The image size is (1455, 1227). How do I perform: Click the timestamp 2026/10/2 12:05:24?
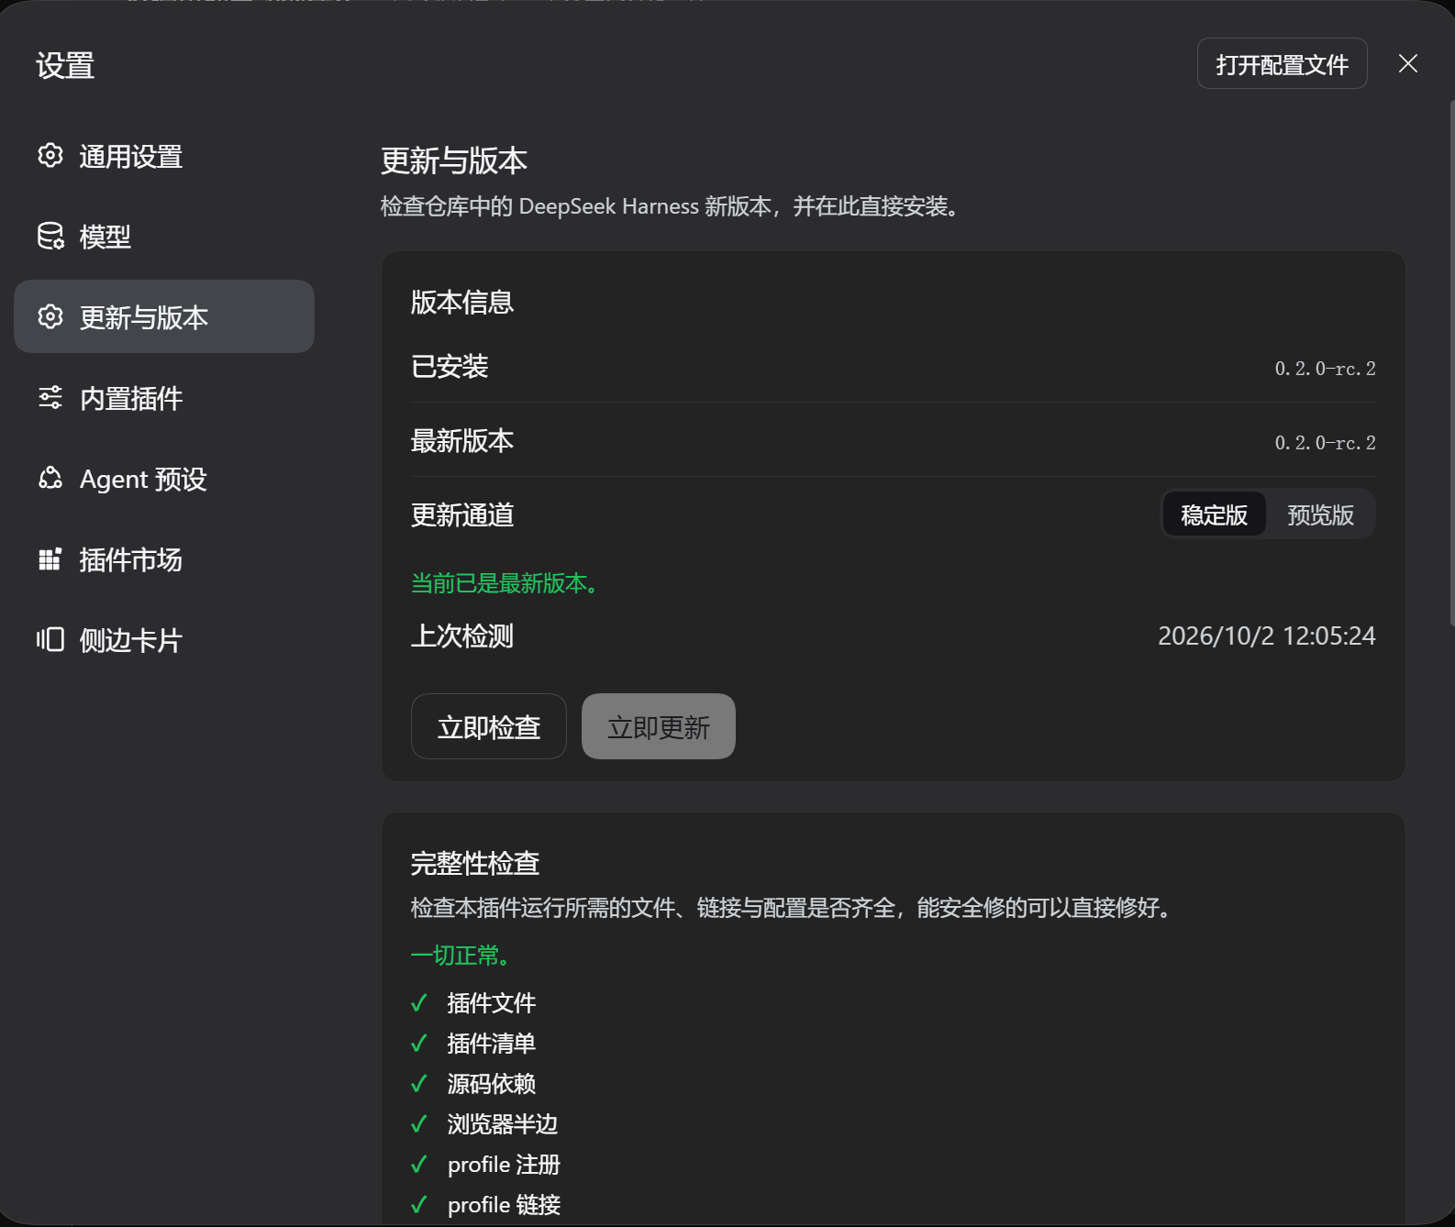1267,636
